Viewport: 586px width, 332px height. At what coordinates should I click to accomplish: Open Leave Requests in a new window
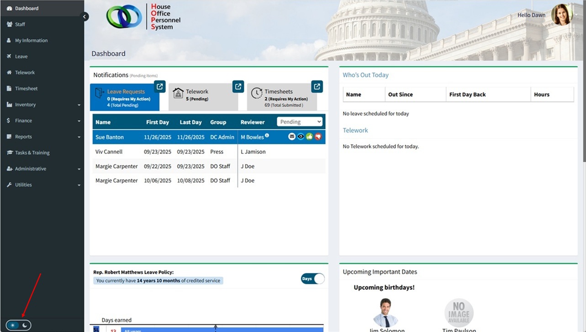coord(159,86)
